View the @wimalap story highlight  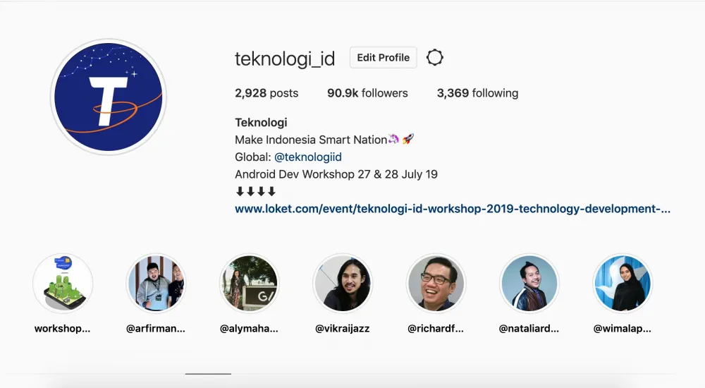pos(623,283)
